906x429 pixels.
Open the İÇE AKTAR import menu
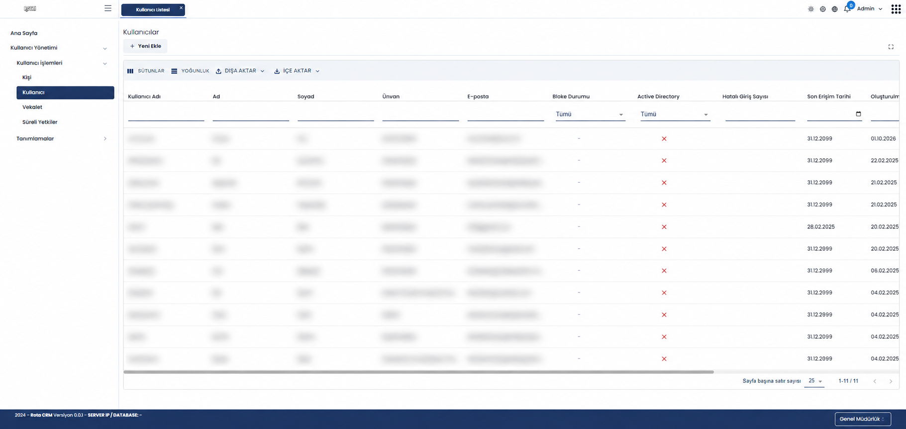point(297,71)
